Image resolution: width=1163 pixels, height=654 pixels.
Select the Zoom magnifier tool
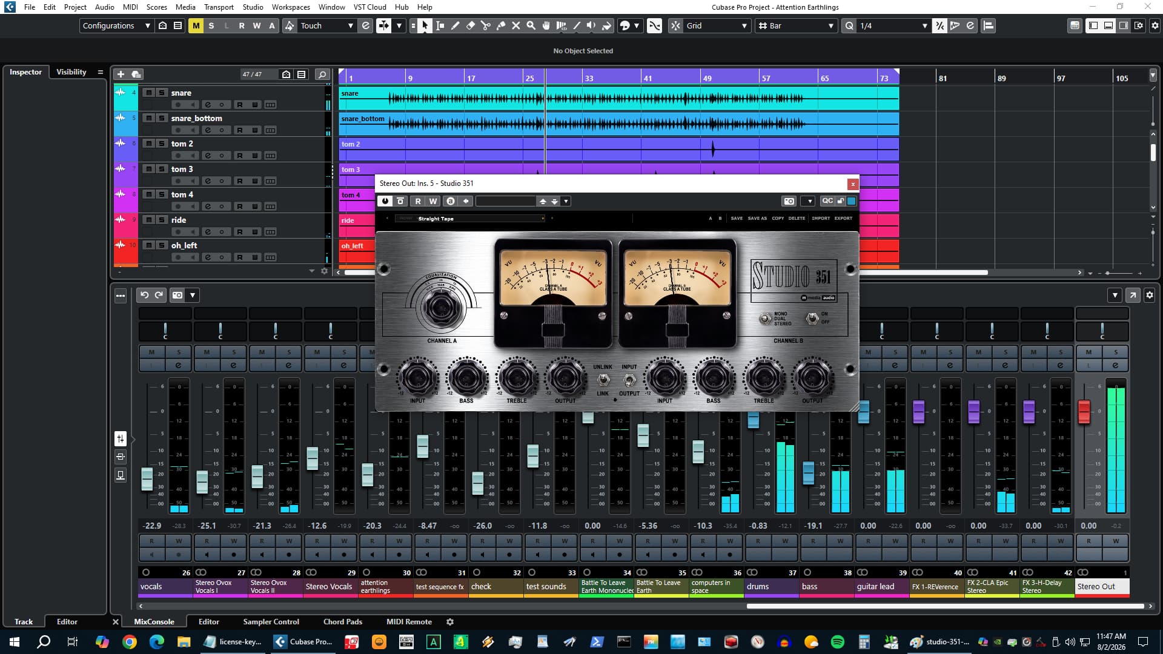531,25
